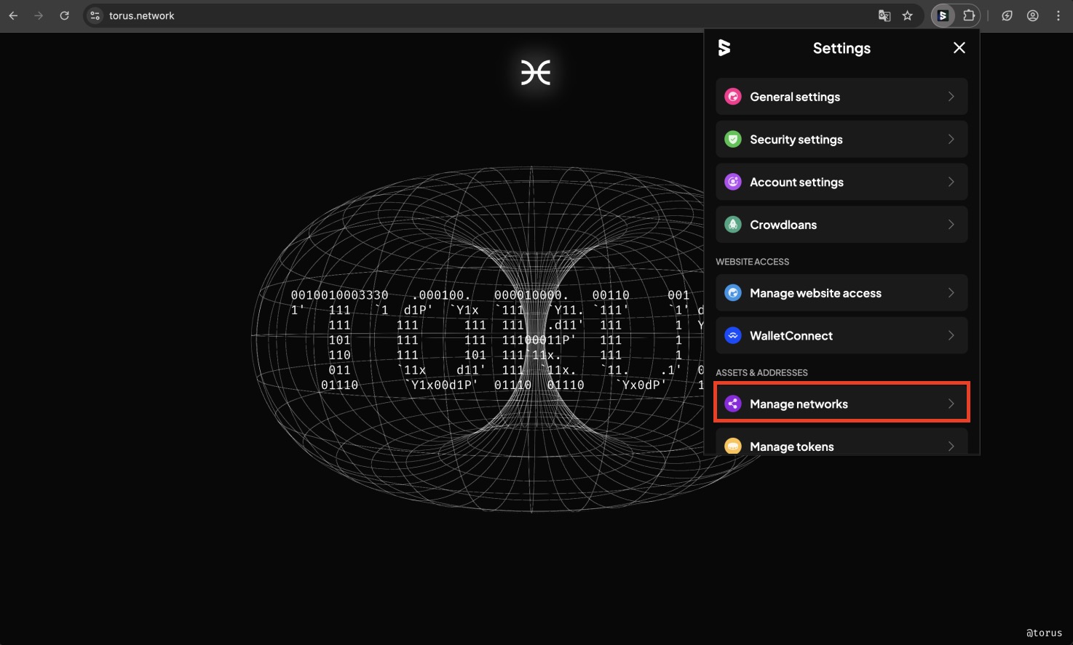This screenshot has height=645, width=1073.
Task: Click the SubWallet extension icon in toolbar
Action: pyautogui.click(x=943, y=15)
